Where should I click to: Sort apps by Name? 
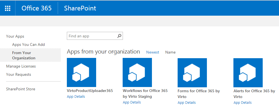[x=170, y=52]
